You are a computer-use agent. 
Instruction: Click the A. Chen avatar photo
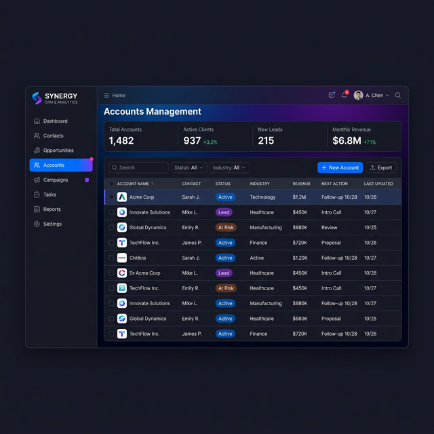(358, 95)
